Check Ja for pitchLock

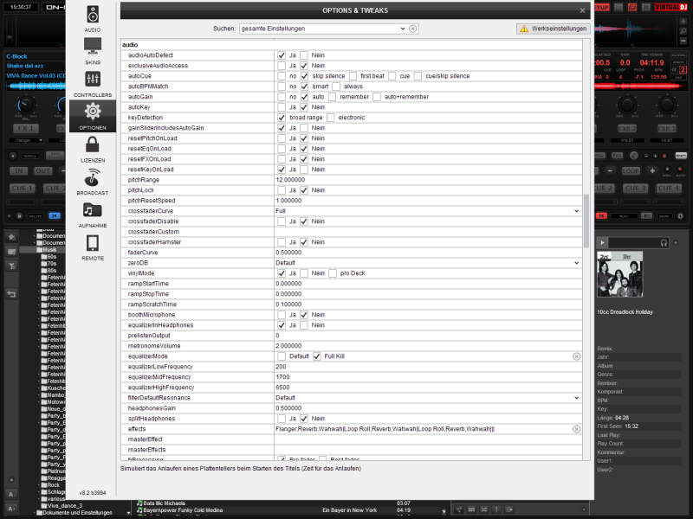[x=282, y=190]
